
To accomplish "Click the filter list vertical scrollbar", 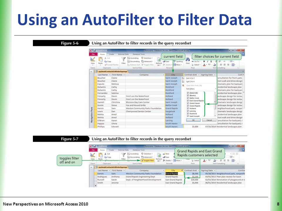I will point(215,104).
